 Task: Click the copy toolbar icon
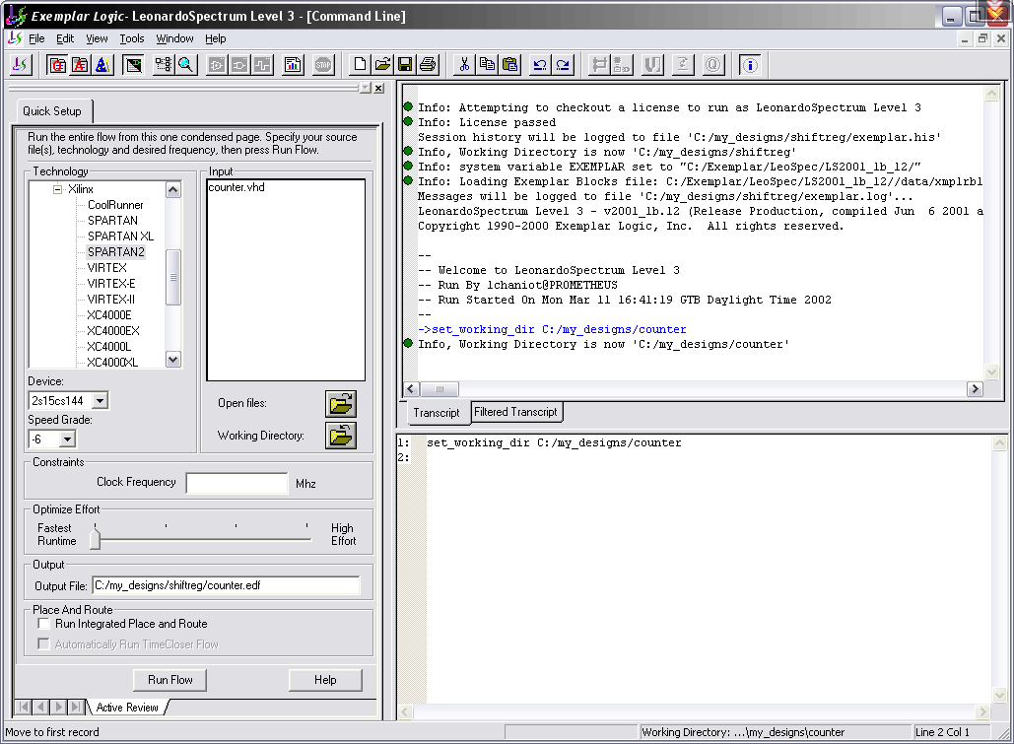(x=487, y=65)
